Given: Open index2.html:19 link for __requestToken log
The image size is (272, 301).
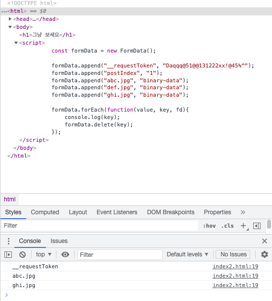Looking at the screenshot, I should click(235, 266).
